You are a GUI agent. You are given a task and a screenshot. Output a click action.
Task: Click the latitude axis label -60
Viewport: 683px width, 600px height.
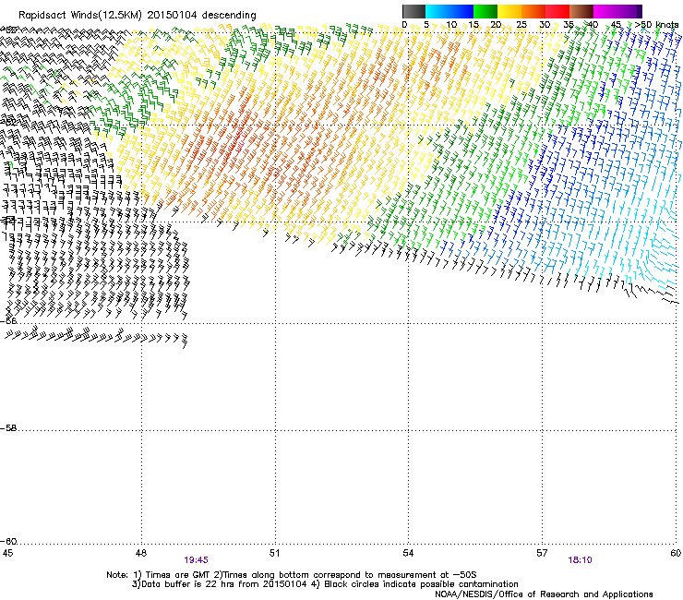pyautogui.click(x=8, y=542)
